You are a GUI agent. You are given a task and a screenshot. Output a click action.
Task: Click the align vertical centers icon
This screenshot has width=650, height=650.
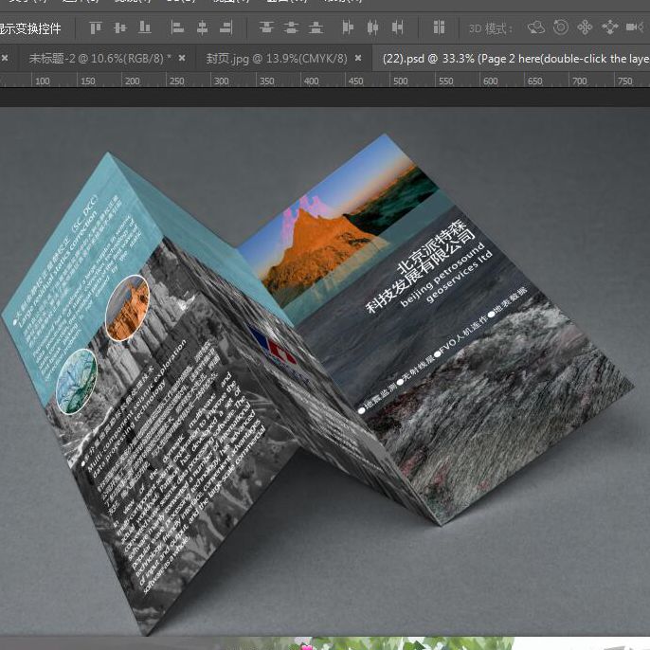pos(120,27)
